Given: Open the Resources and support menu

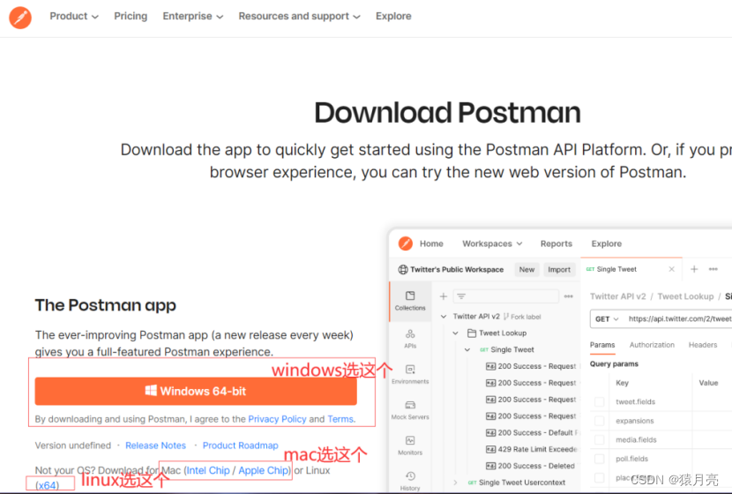Looking at the screenshot, I should [x=299, y=17].
